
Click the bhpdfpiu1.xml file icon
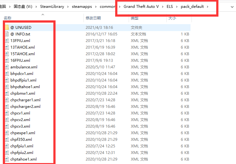7,80
